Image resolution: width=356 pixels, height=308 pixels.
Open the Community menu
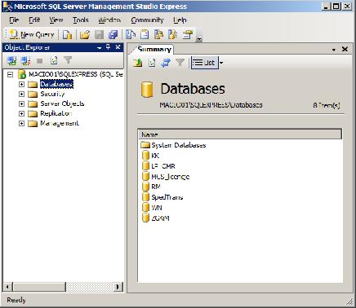[147, 20]
